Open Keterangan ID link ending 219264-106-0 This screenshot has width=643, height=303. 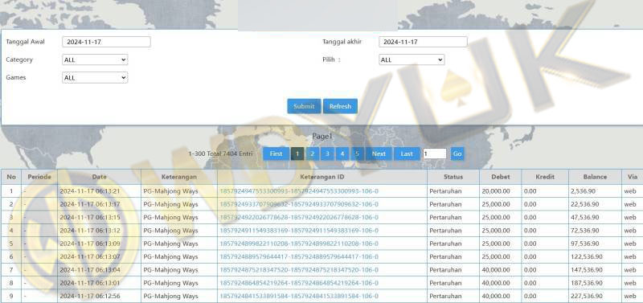(299, 283)
